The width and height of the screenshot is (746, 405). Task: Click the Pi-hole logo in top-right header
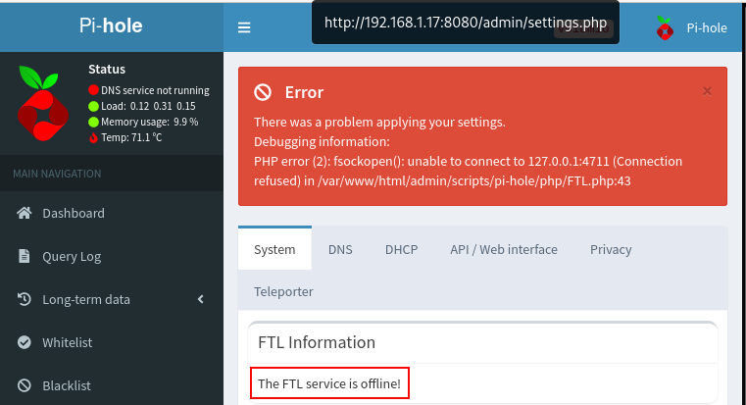pyautogui.click(x=665, y=28)
